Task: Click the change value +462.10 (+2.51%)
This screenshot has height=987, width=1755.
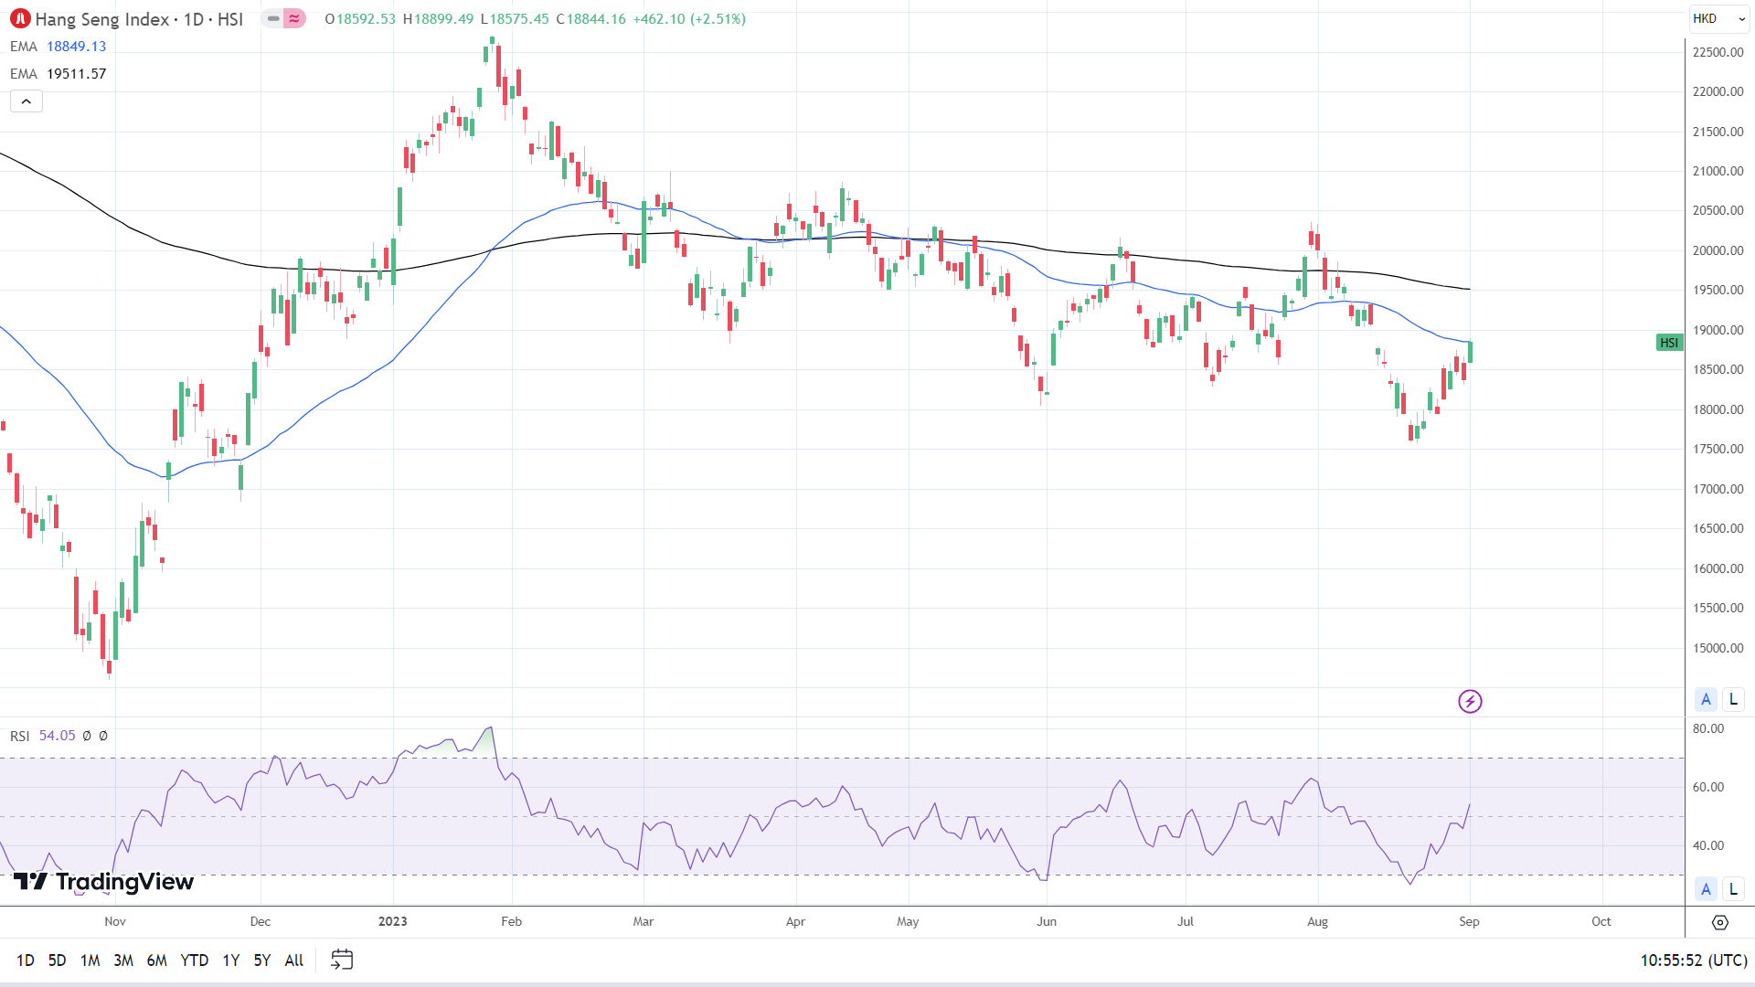Action: tap(689, 19)
